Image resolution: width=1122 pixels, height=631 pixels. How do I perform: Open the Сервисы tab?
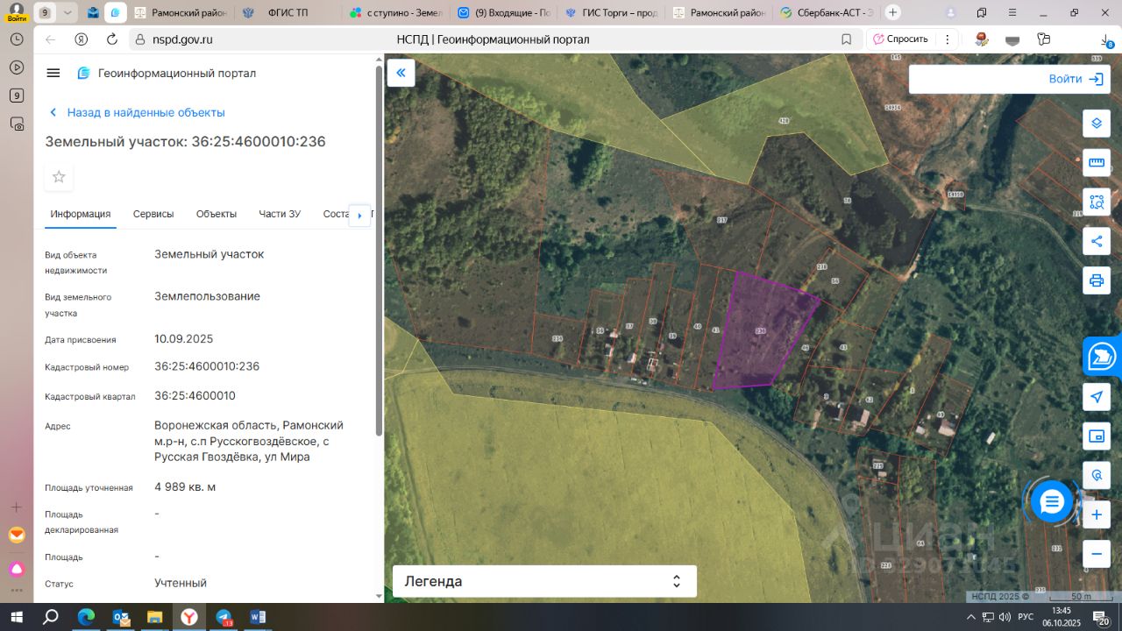click(153, 214)
